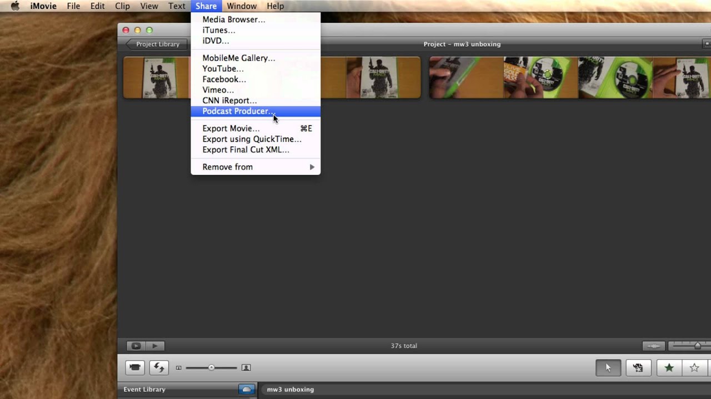
Task: Share project to Vimeo…
Action: [x=256, y=89]
